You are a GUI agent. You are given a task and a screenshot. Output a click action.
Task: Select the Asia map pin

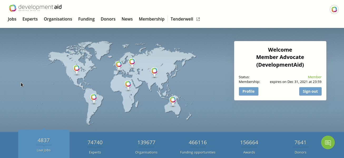(154, 72)
